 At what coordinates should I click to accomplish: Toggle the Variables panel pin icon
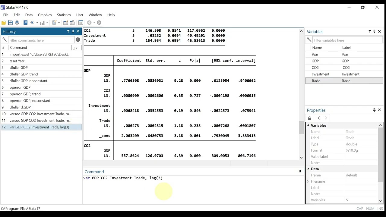pos(375,31)
